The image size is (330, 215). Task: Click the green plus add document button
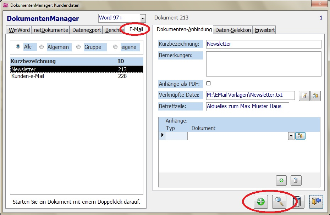coord(261,202)
